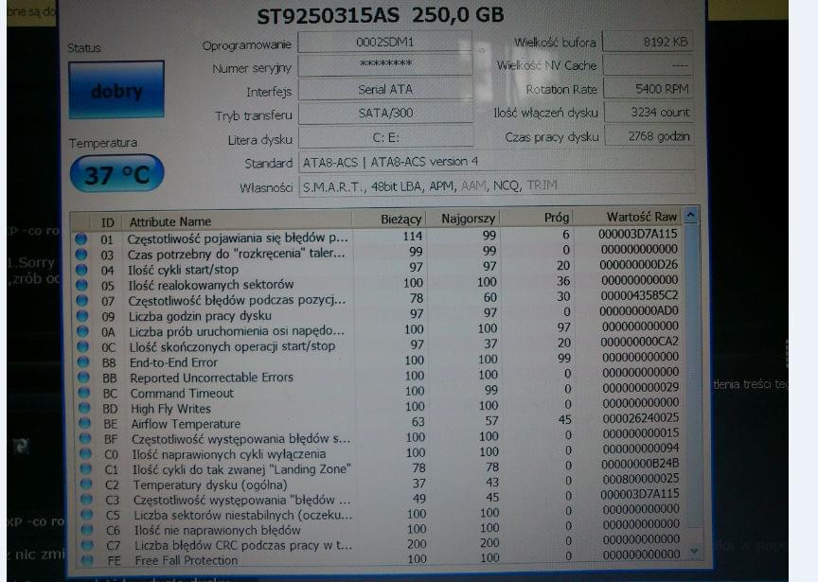Viewport: 818px width, 582px height.
Task: Click the status circle icon for attribute 07
Action: 82,300
